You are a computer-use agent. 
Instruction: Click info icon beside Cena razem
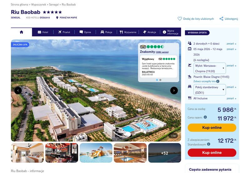(x=205, y=117)
